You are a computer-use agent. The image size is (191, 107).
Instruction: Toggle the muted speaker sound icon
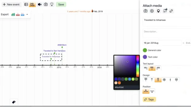tap(40, 4)
